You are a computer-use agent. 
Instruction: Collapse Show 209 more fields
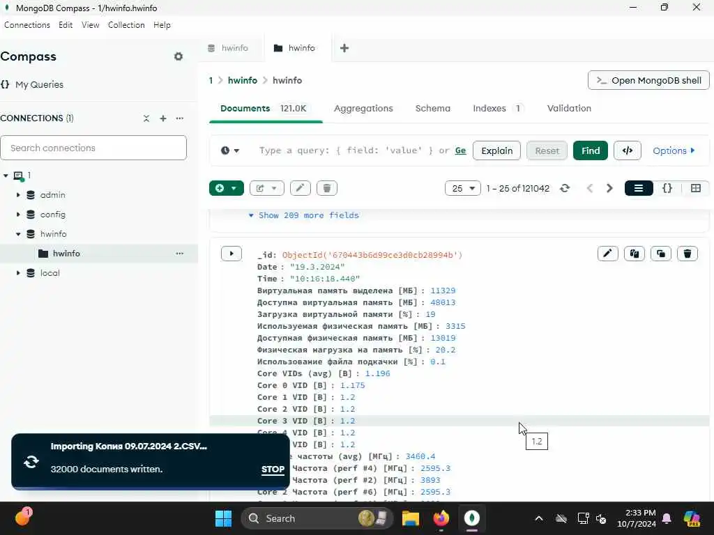pyautogui.click(x=304, y=215)
